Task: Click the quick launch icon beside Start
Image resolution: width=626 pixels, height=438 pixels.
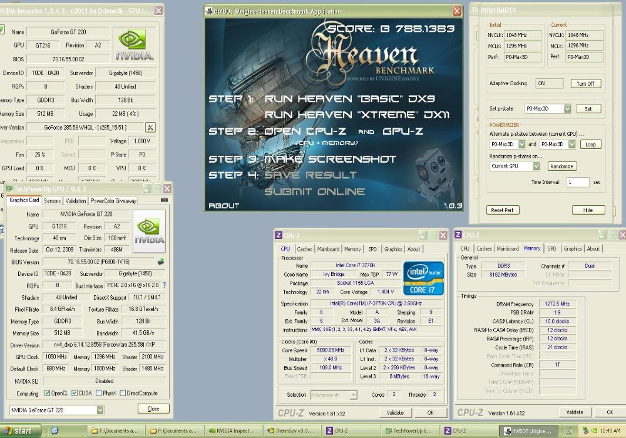Action: 54,430
